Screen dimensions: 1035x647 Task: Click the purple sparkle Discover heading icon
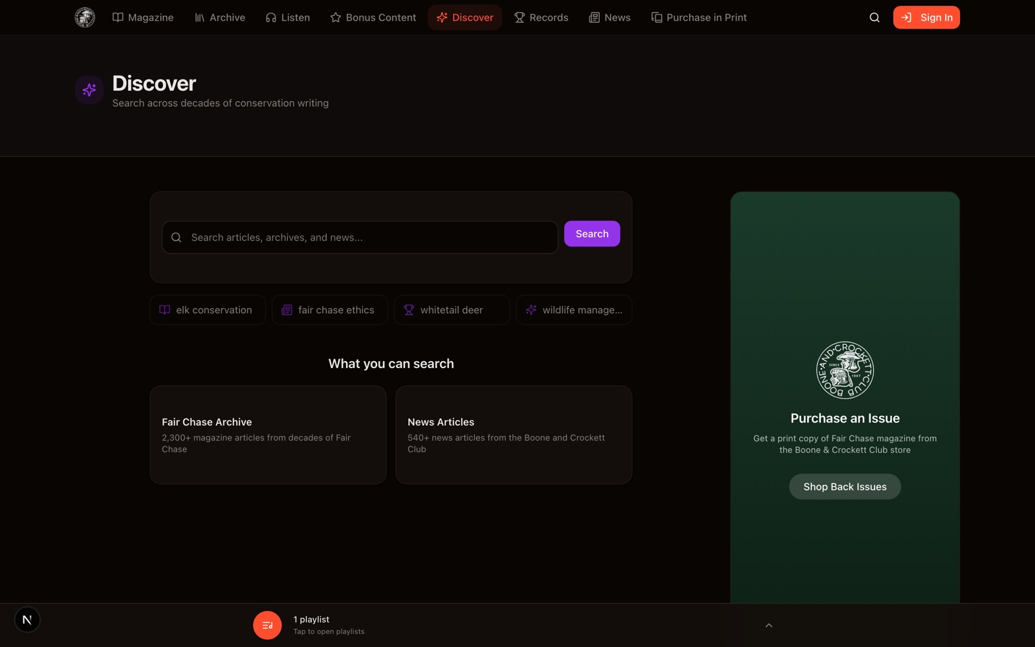point(89,90)
